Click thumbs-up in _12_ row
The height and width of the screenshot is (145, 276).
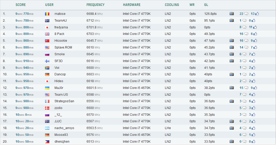click(x=253, y=114)
